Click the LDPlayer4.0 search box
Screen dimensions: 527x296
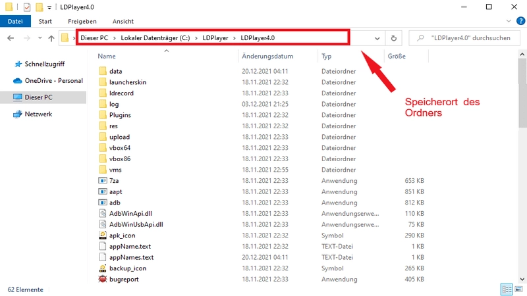pos(464,38)
